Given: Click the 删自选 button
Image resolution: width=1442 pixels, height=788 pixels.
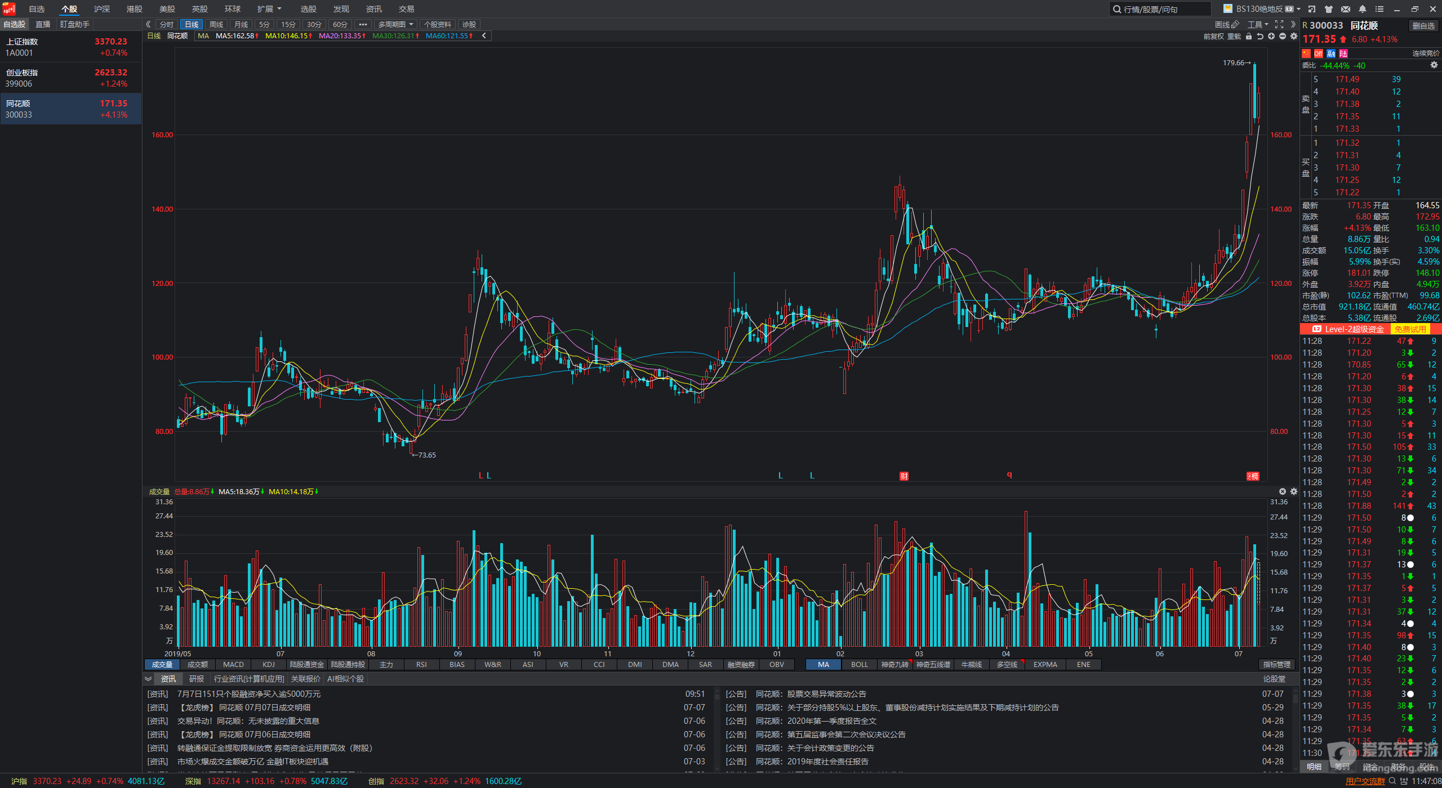Looking at the screenshot, I should 1423,25.
